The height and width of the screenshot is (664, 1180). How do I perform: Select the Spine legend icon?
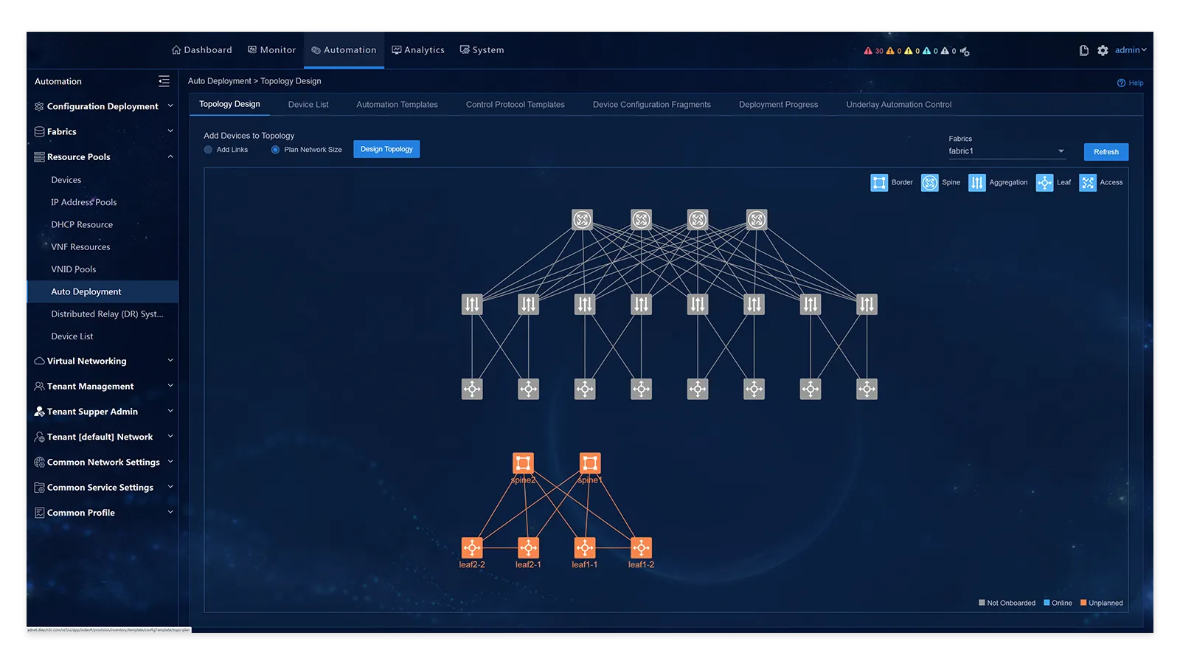click(929, 182)
